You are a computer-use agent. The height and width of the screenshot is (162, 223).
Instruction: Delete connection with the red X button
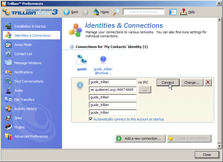[x=208, y=83]
